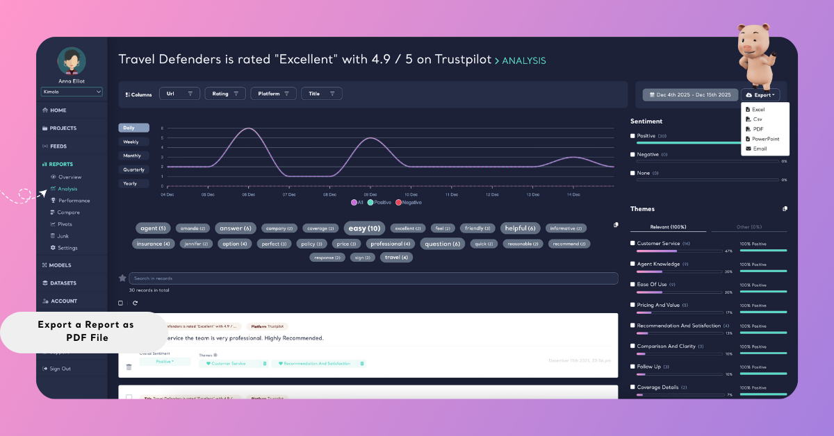Check the Positive sentiment checkbox
Viewport: 834px width, 436px height.
(632, 136)
